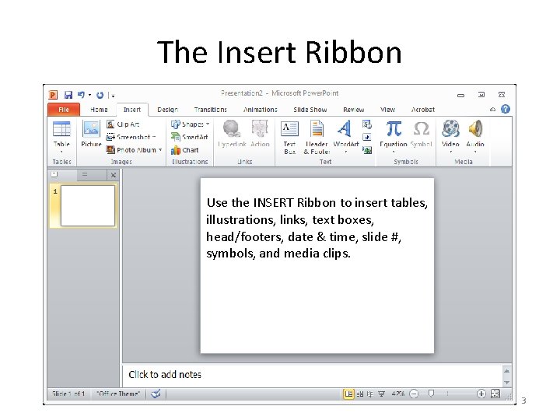This screenshot has height=420, width=560.
Task: Click the Save icon in quick access toolbar
Action: point(68,95)
